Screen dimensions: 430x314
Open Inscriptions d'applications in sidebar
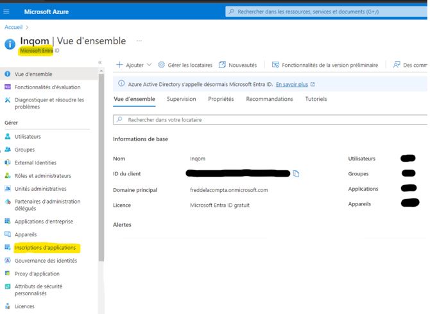[x=45, y=248]
